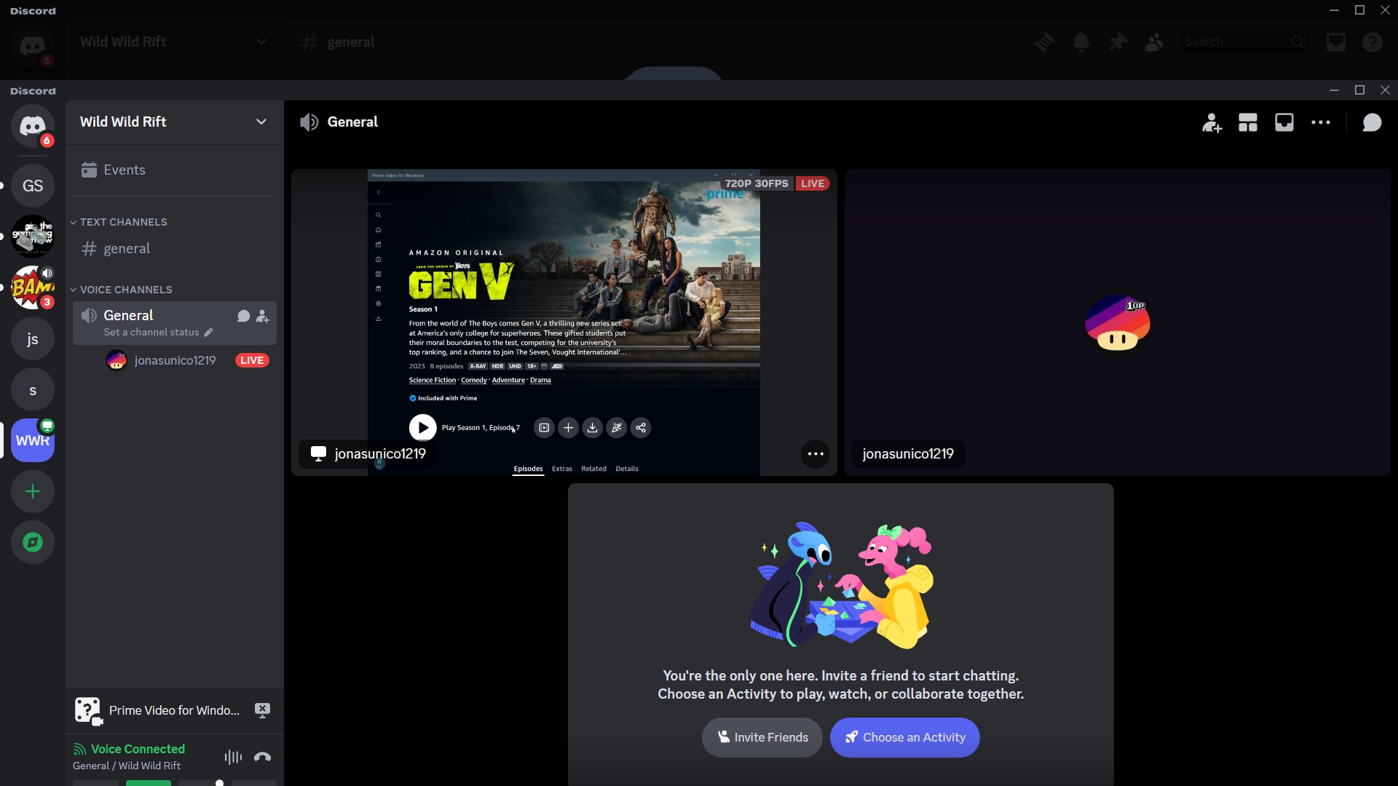Click the Disconnect from voice icon

tap(262, 757)
